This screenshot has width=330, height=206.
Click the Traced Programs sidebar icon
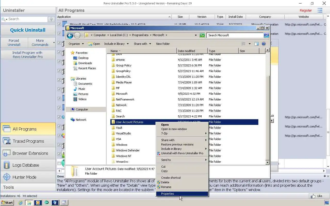click(6, 141)
